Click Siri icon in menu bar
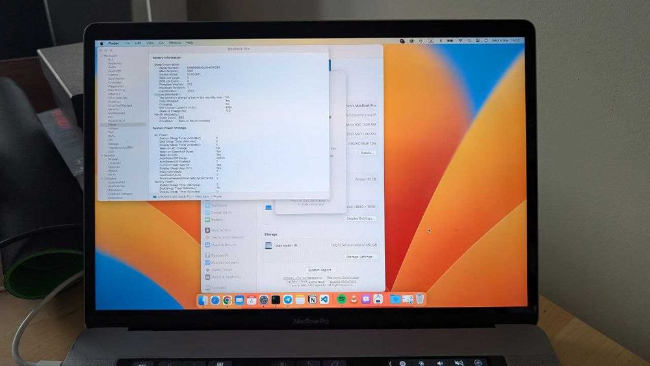The width and height of the screenshot is (650, 366). (x=486, y=40)
